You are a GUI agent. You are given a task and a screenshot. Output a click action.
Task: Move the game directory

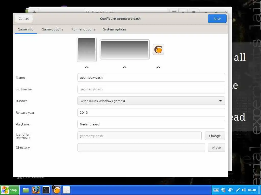click(216, 148)
